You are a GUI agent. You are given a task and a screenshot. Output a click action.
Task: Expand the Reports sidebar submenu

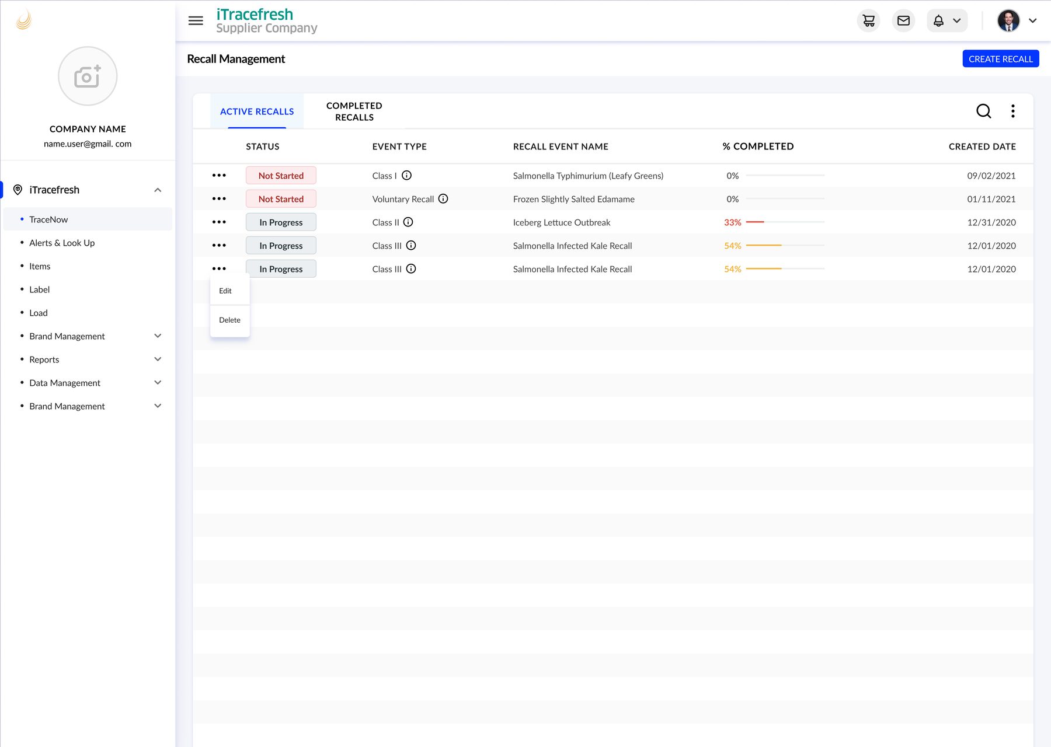point(158,359)
